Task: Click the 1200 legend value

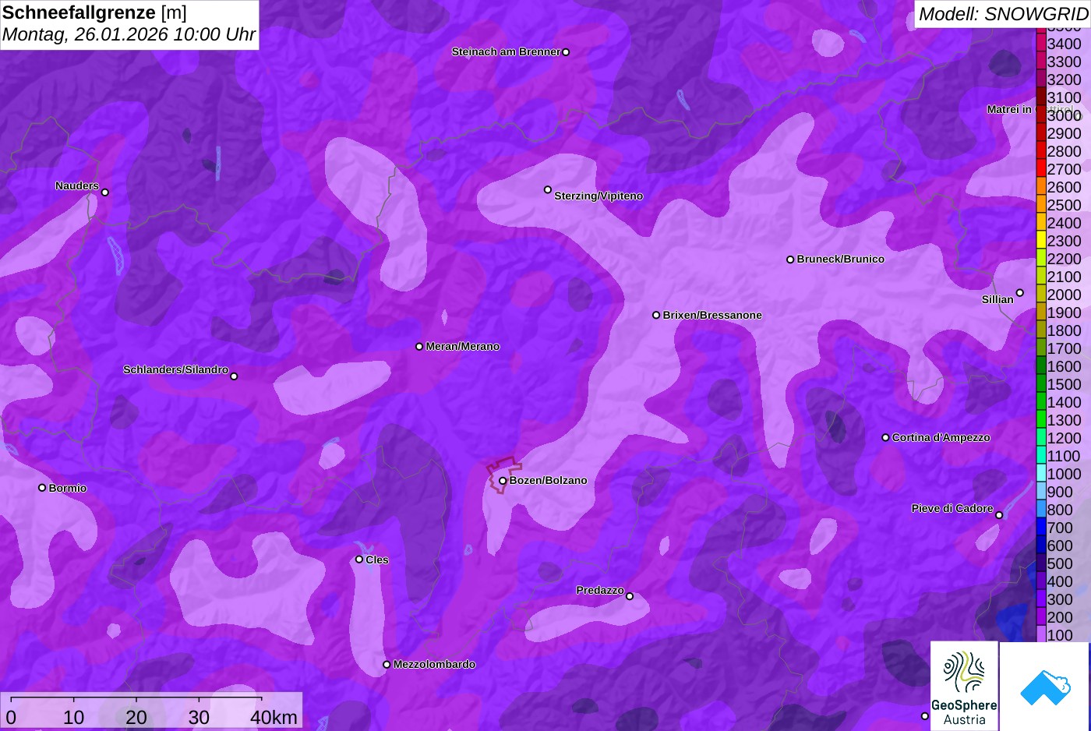Action: (1065, 438)
